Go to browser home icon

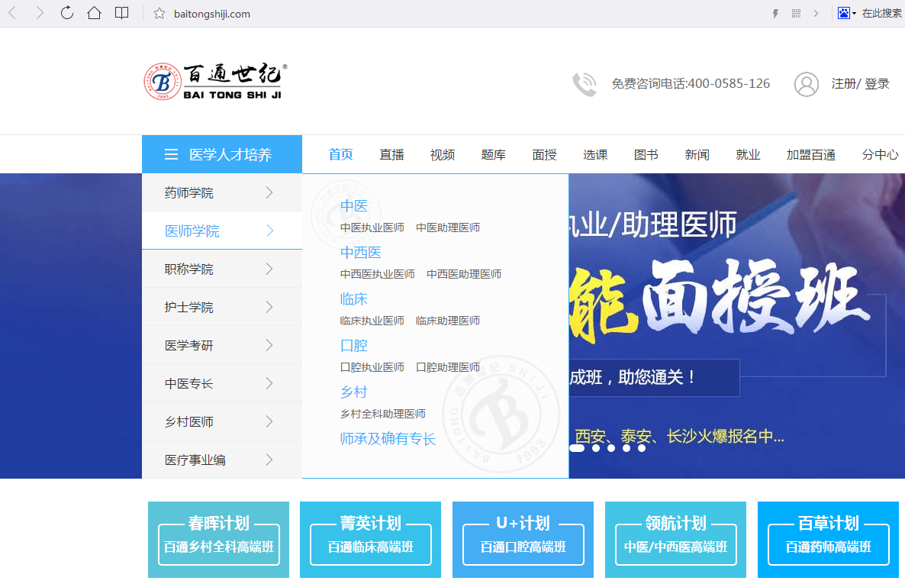coord(94,13)
